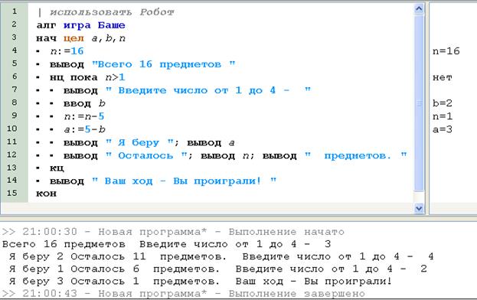Click line number 1 in gutter
Screen dimensions: 477x300
14,11
